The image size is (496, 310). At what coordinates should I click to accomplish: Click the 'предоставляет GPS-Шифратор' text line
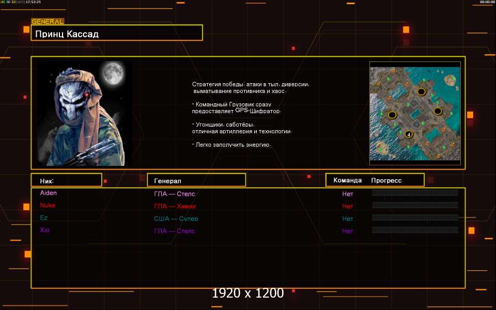pos(236,111)
